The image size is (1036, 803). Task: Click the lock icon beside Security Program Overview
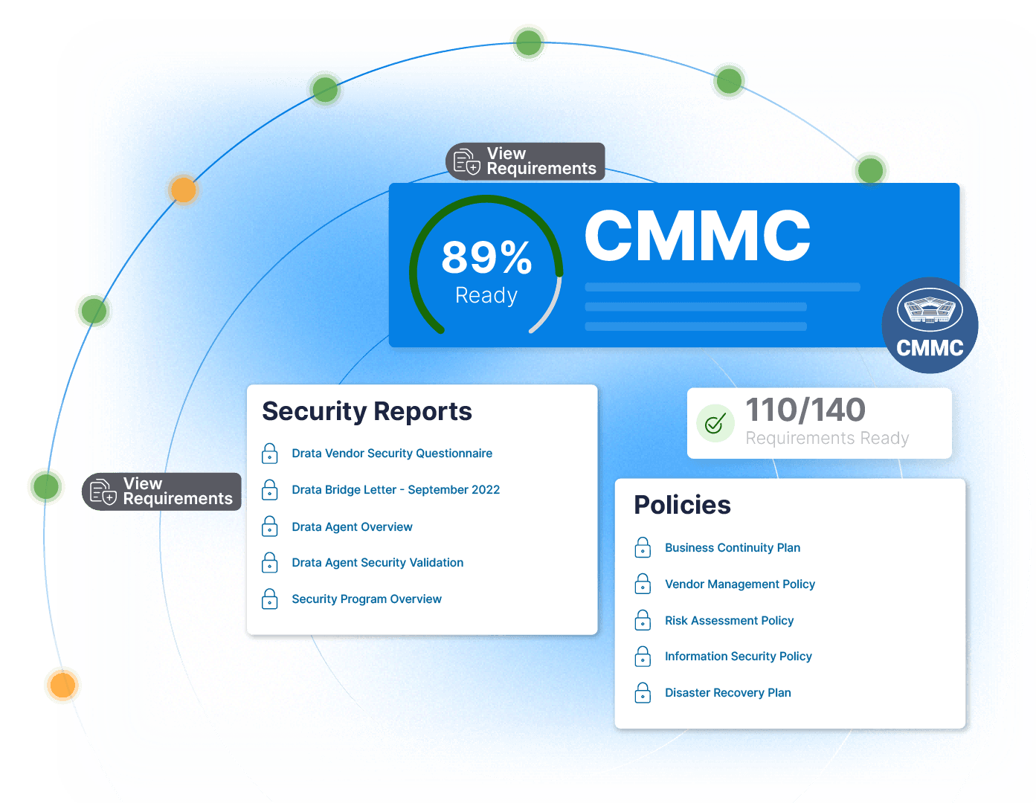click(x=270, y=599)
